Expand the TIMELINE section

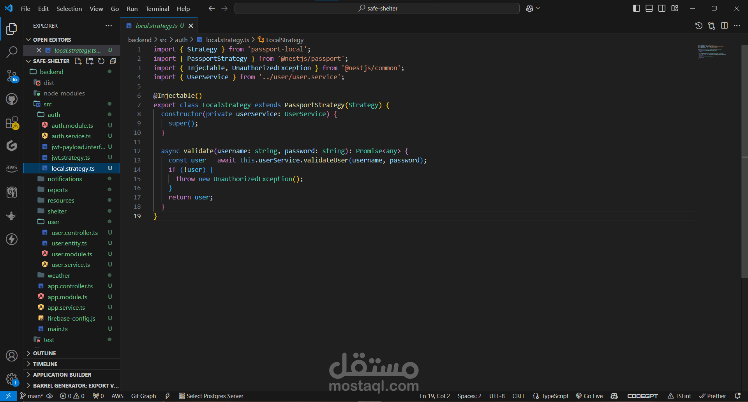point(72,364)
